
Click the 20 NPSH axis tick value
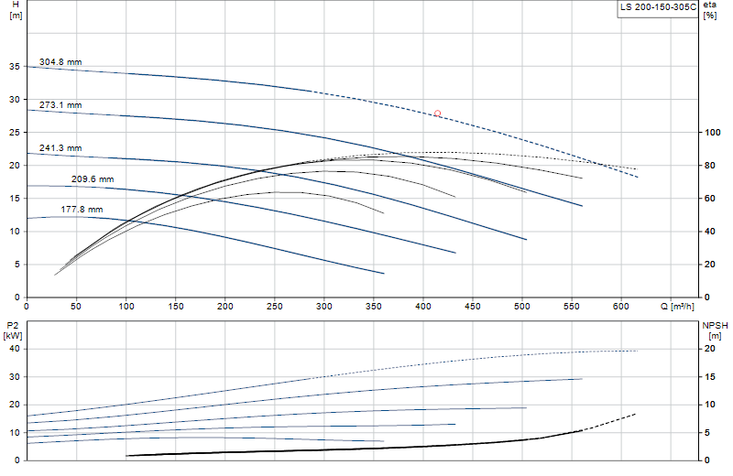[709, 349]
